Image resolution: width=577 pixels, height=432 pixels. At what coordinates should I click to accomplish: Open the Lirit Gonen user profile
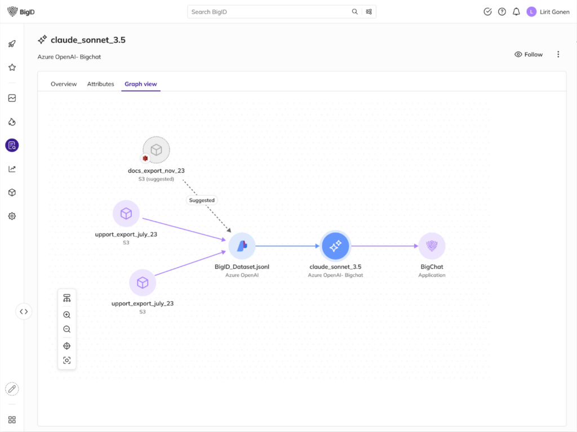(x=548, y=12)
